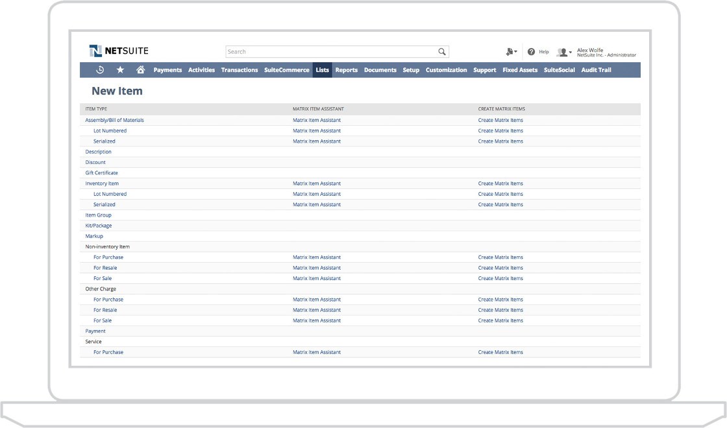Create Matrix Items for Assembly/Bill of Materials
The image size is (727, 428).
(x=500, y=120)
